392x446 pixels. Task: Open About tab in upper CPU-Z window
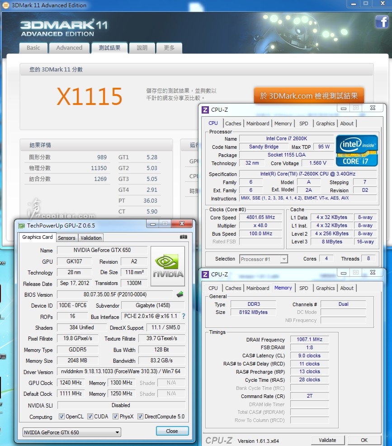point(347,123)
